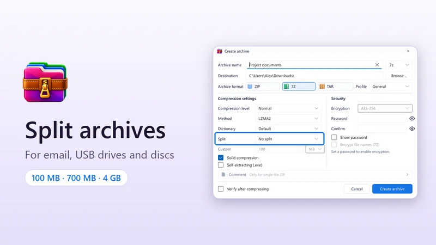Open the Profile General dropdown
This screenshot has height=245, width=436.
click(x=391, y=87)
